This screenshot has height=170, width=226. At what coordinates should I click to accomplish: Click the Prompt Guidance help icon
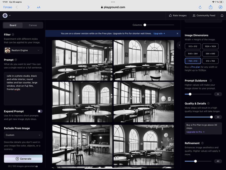pyautogui.click(x=210, y=81)
